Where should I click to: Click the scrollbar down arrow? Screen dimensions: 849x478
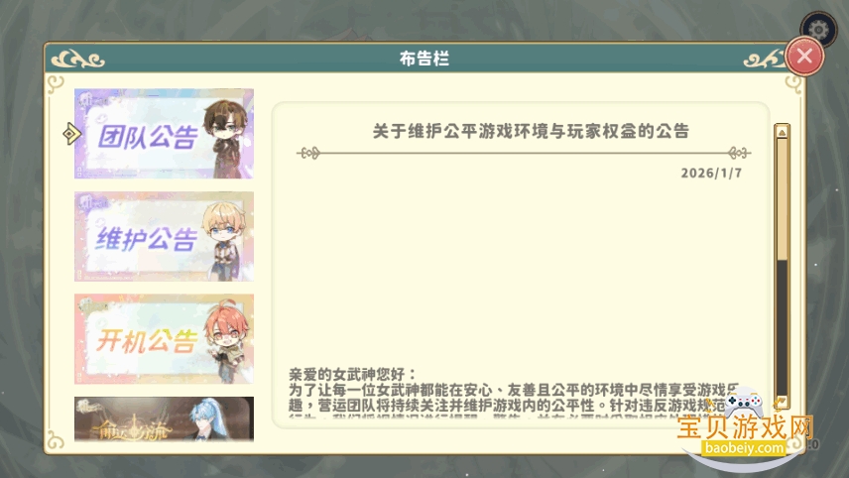(782, 401)
